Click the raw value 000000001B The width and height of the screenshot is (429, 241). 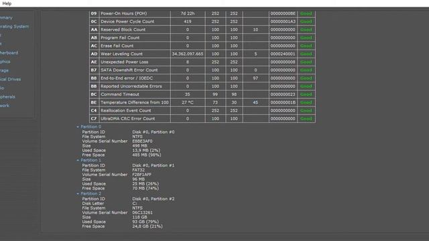pos(283,102)
